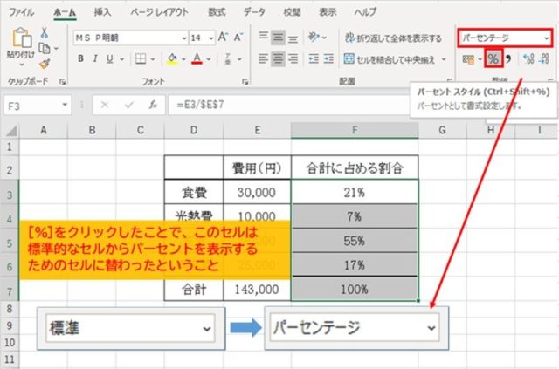Click the Cut scissors icon
The height and width of the screenshot is (369, 559).
(45, 32)
